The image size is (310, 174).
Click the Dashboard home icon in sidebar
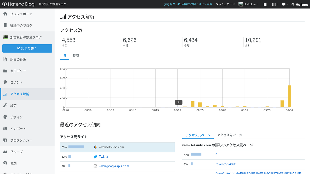(x=5, y=14)
